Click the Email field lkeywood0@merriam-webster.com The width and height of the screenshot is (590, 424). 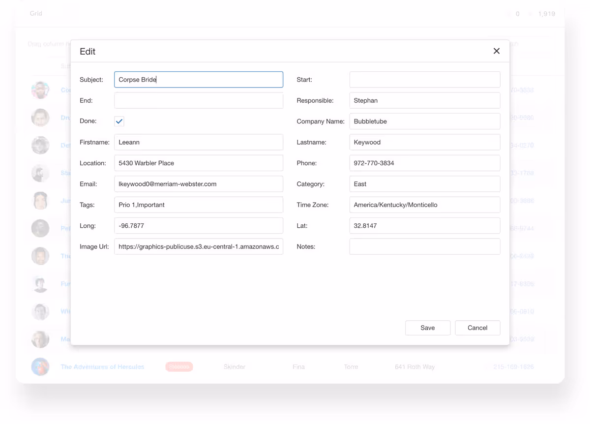click(x=199, y=184)
